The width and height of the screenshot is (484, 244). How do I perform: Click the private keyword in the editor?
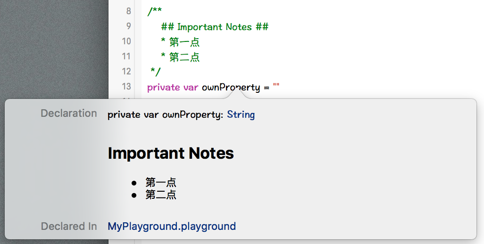tap(163, 87)
